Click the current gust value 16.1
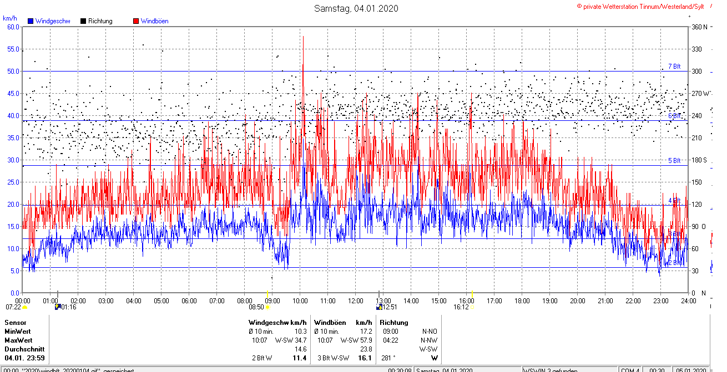The width and height of the screenshot is (727, 372). pos(366,358)
